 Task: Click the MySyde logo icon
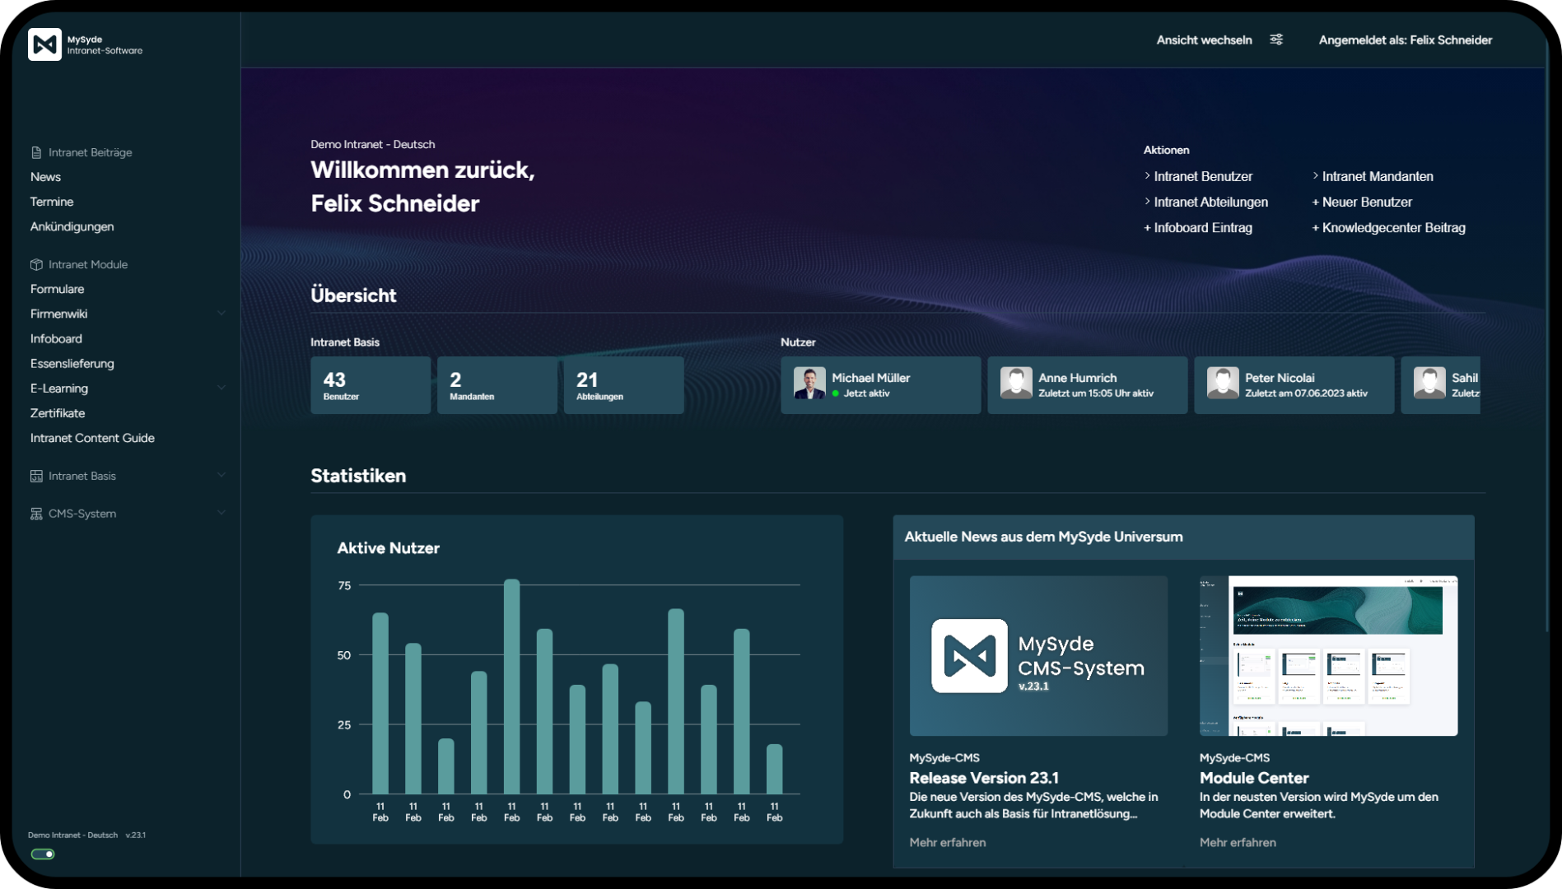pyautogui.click(x=44, y=44)
